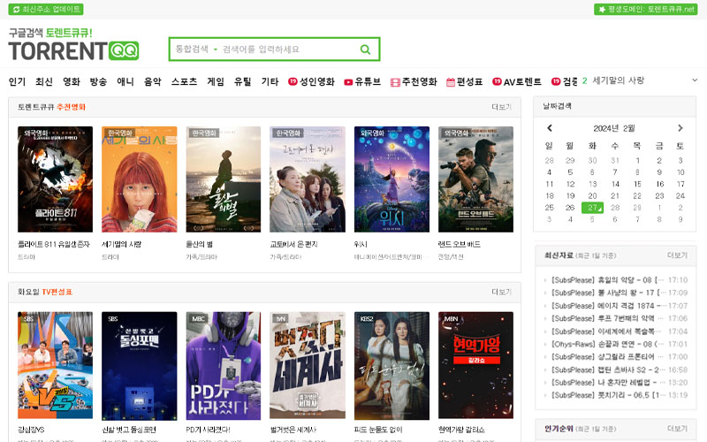Open the MBC PD가 사라졌다 poster

224,365
